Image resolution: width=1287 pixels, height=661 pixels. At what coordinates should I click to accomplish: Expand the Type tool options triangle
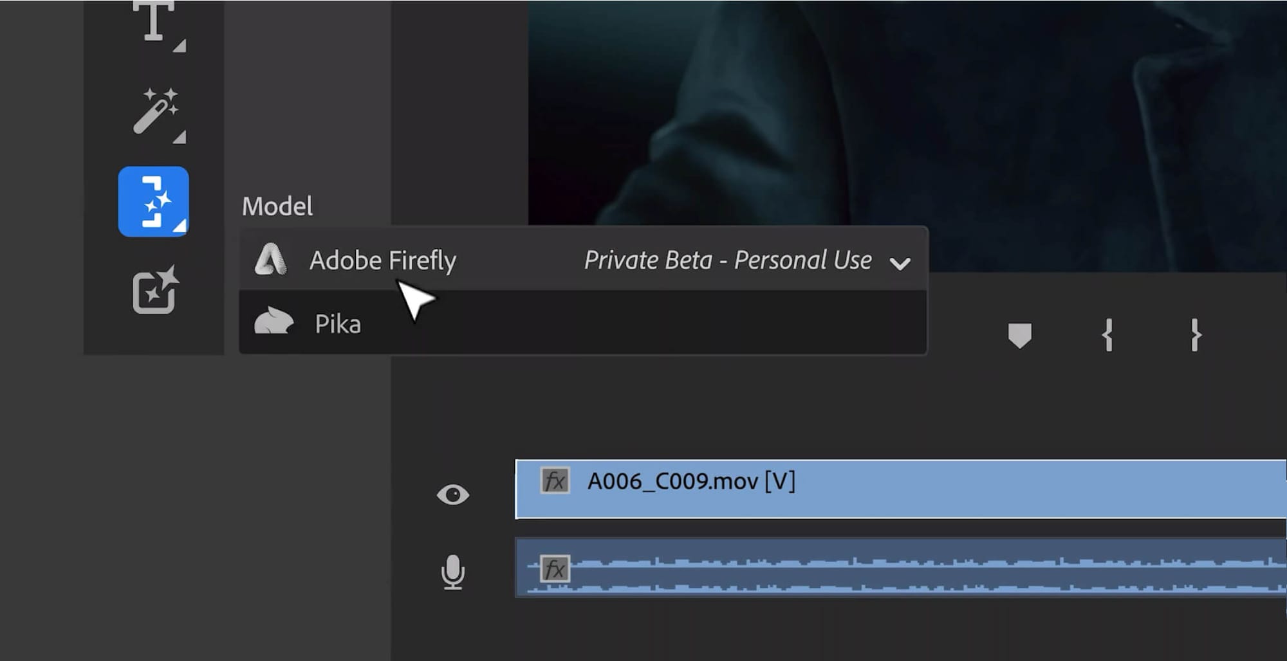tap(181, 46)
